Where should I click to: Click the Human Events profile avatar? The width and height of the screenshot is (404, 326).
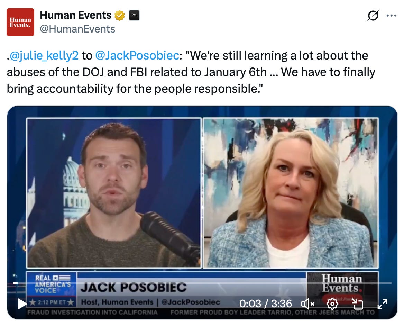[20, 22]
